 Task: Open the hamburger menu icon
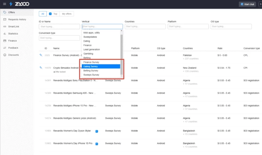click(5, 4)
